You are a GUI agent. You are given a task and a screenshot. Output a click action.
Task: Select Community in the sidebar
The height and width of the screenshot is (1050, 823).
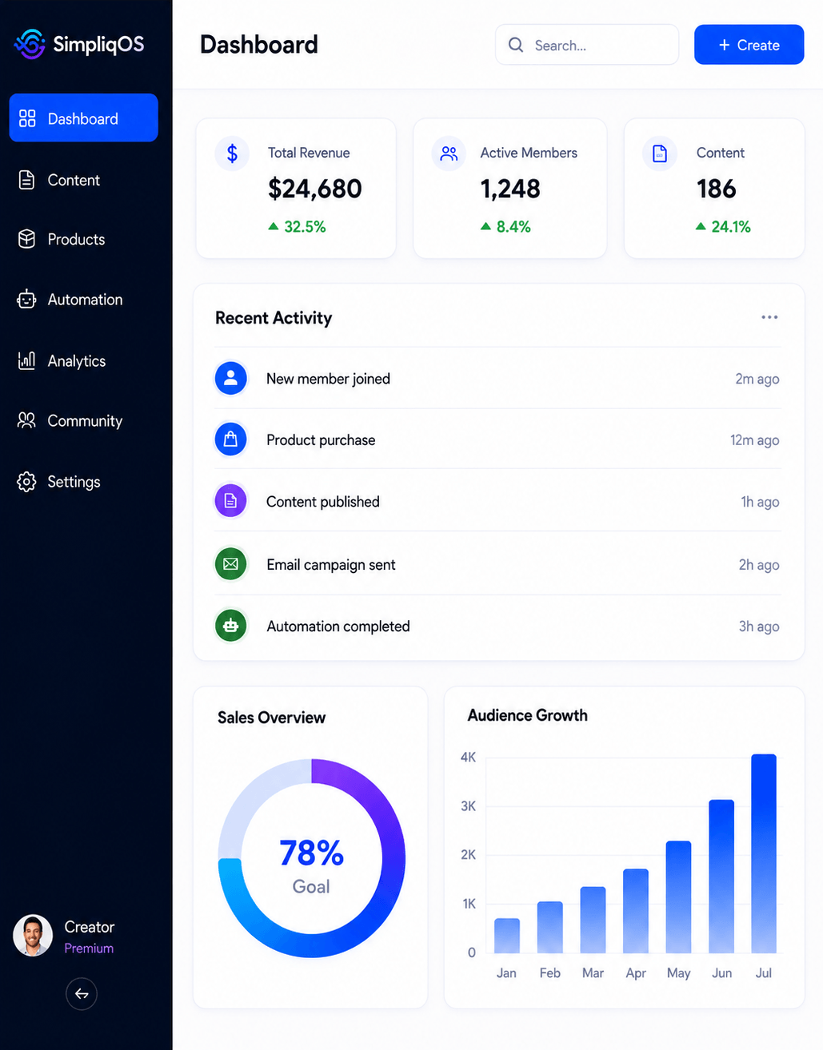pyautogui.click(x=84, y=420)
